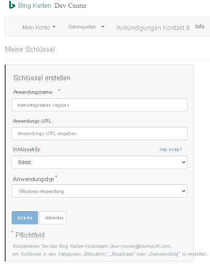Open the 'Was ist das?' help link
The image size is (210, 267).
tap(171, 150)
